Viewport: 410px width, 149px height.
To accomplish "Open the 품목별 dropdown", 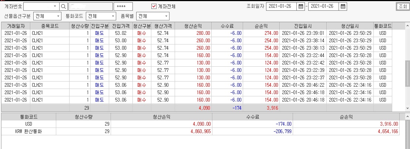I will point(166,16).
